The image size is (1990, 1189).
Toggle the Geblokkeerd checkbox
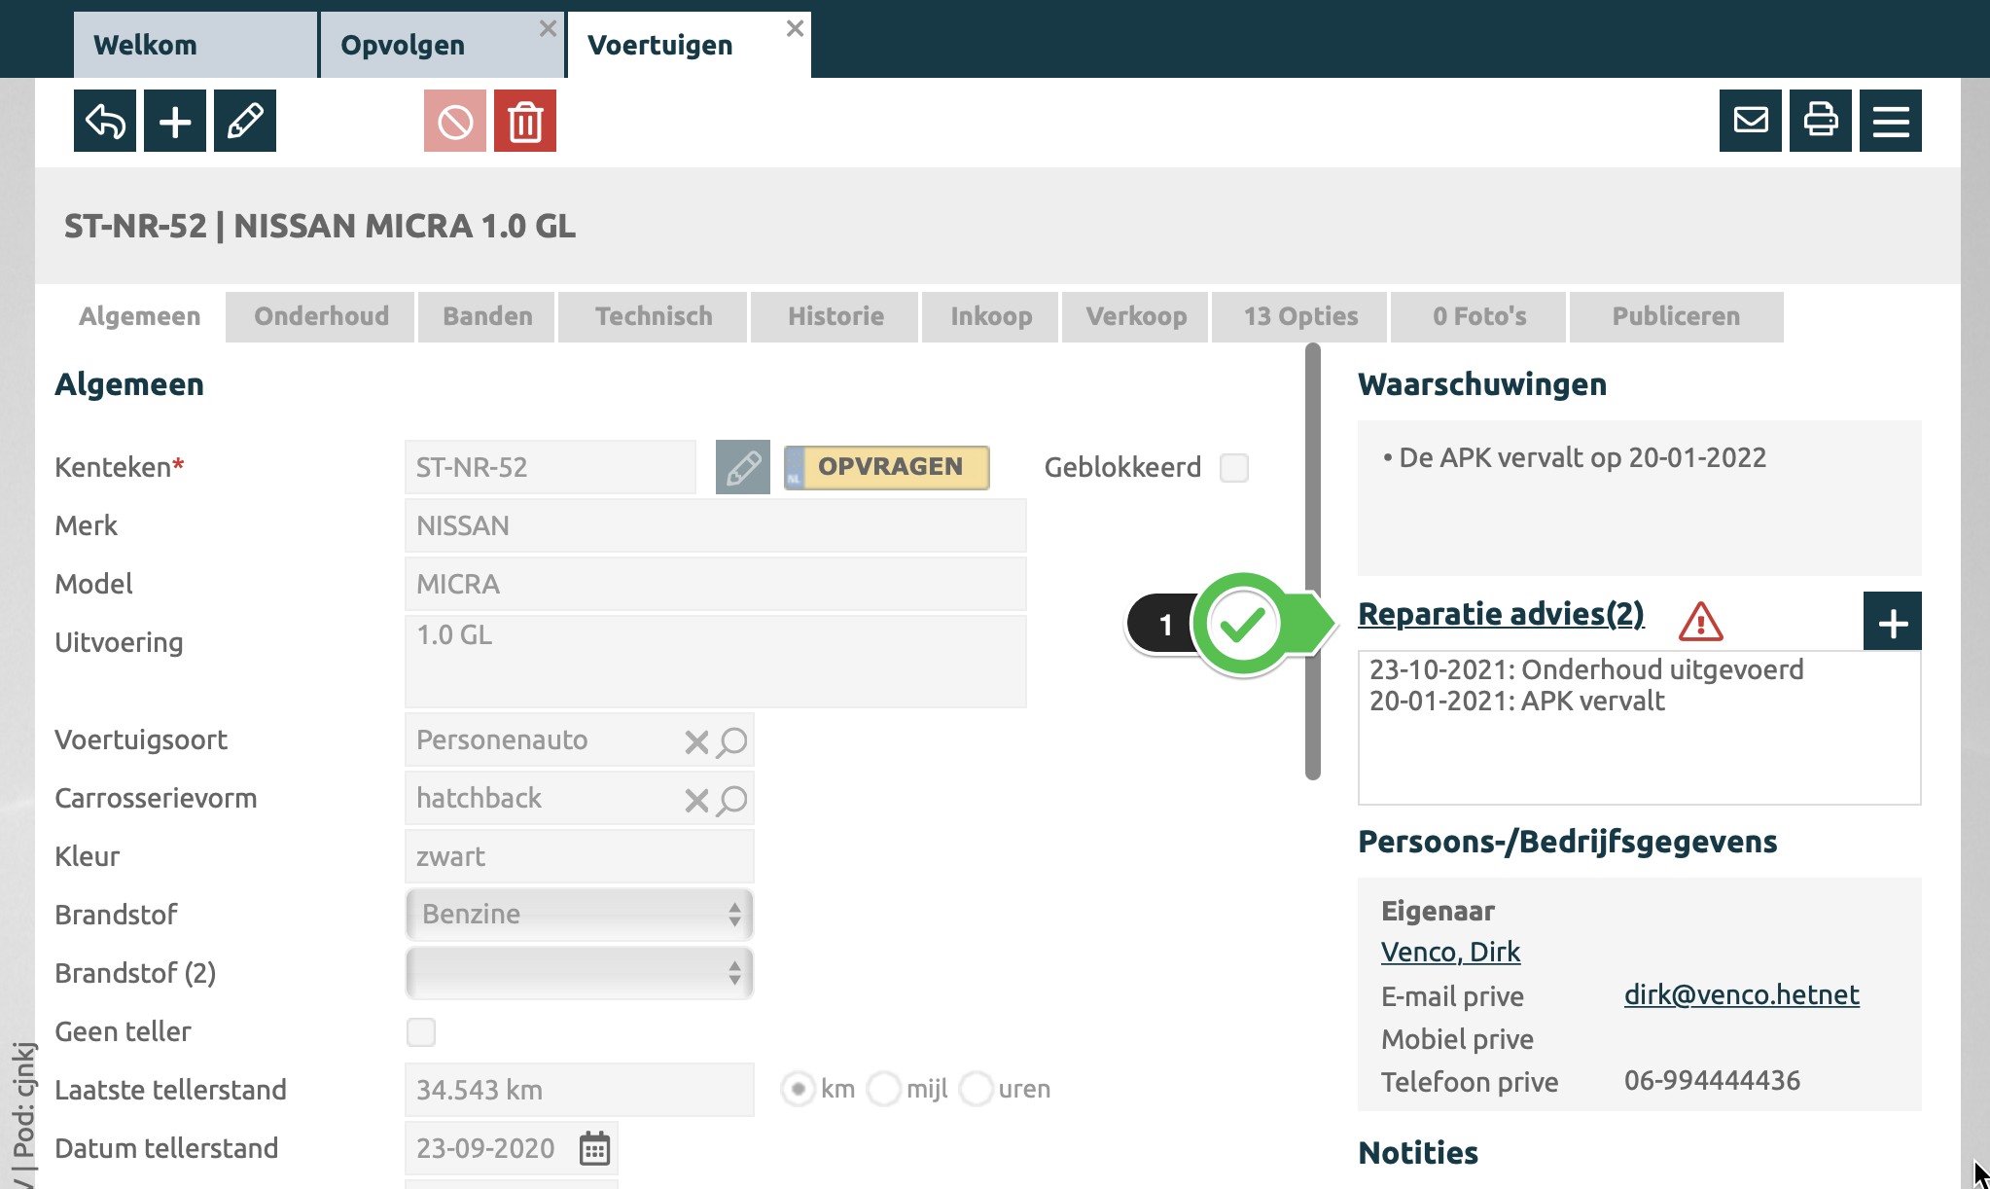(1234, 468)
